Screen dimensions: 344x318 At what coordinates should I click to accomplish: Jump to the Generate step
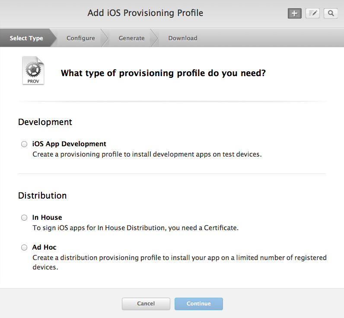point(132,38)
